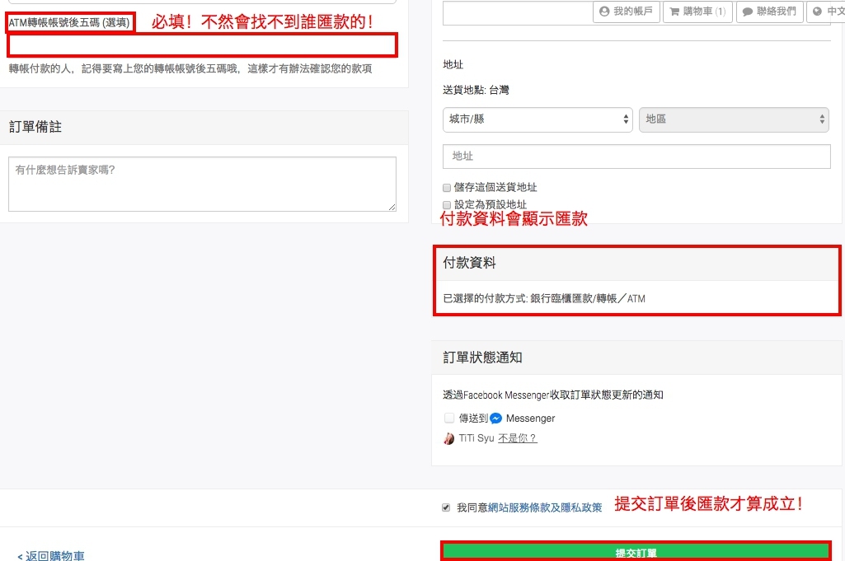This screenshot has width=845, height=561.
Task: Enable 設定為預設地址 checkbox
Action: coord(447,204)
